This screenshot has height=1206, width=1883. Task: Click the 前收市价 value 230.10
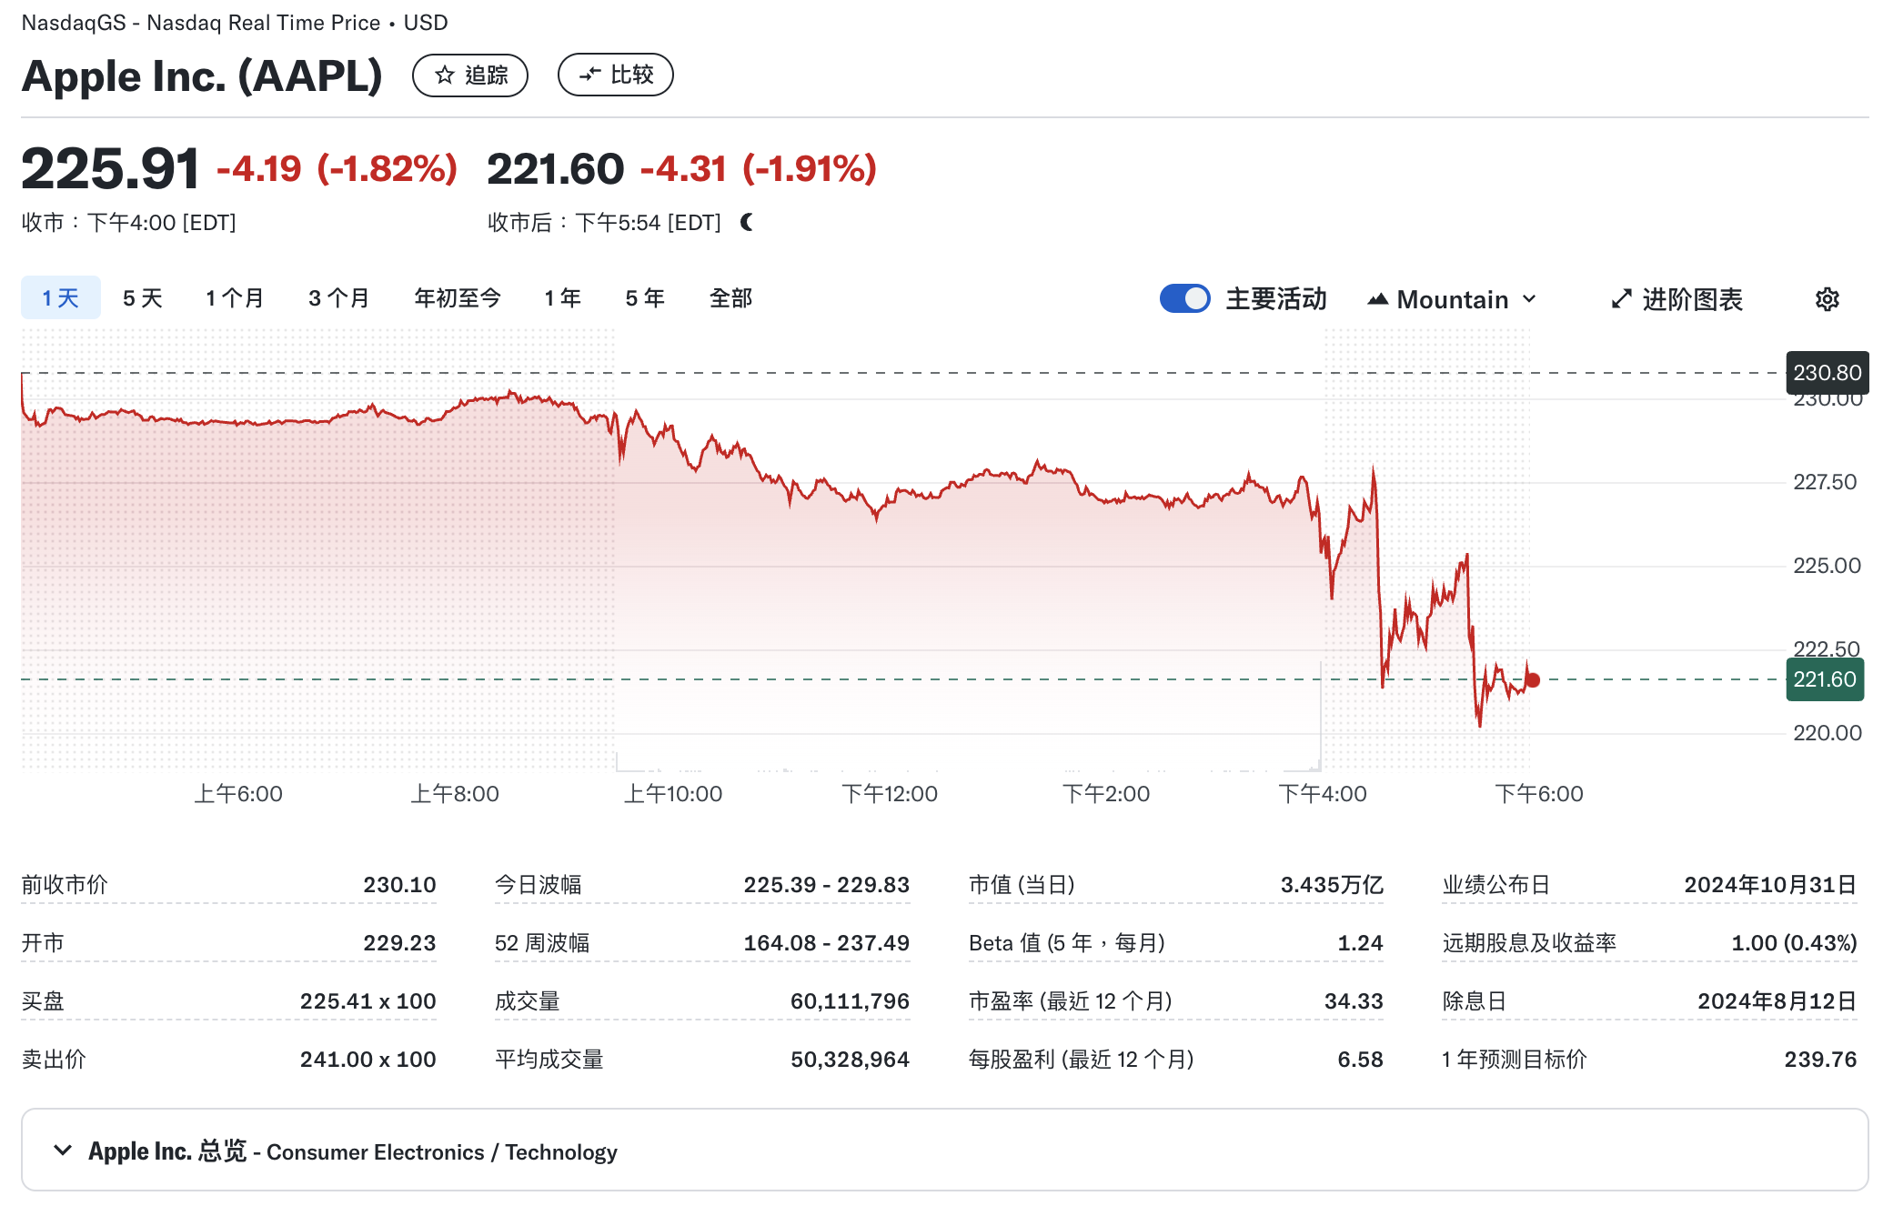pyautogui.click(x=399, y=885)
